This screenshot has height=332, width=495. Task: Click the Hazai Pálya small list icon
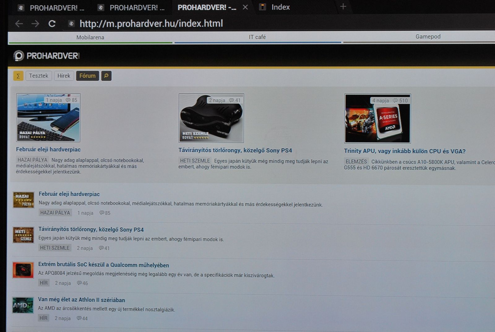[24, 199]
